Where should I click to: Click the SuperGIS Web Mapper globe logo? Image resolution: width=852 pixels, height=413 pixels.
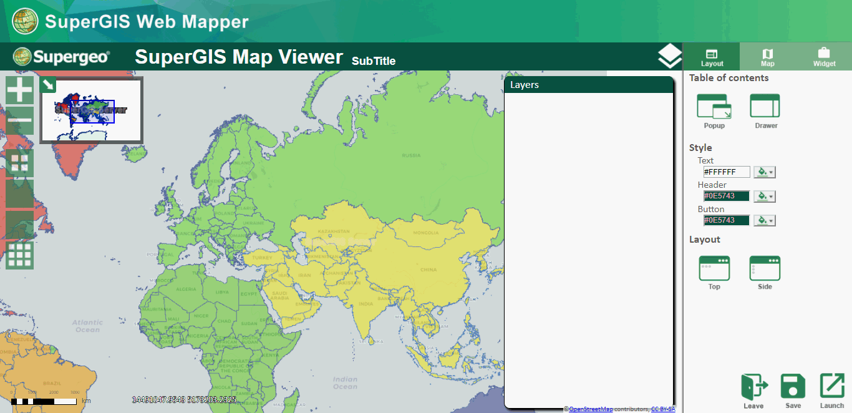24,21
